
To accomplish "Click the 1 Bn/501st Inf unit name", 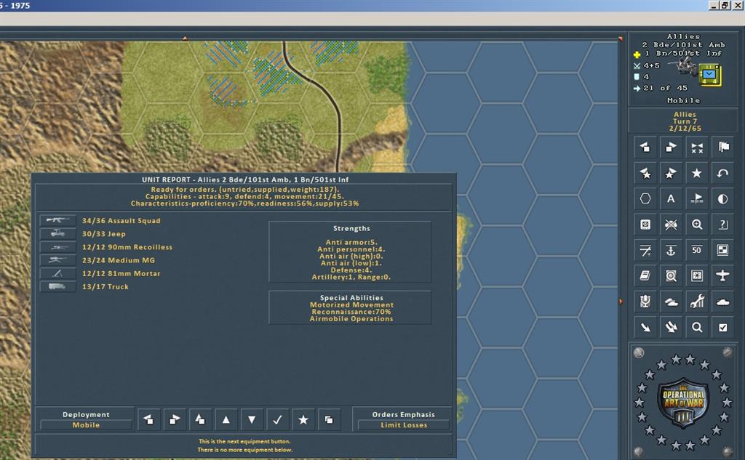I will (x=683, y=53).
